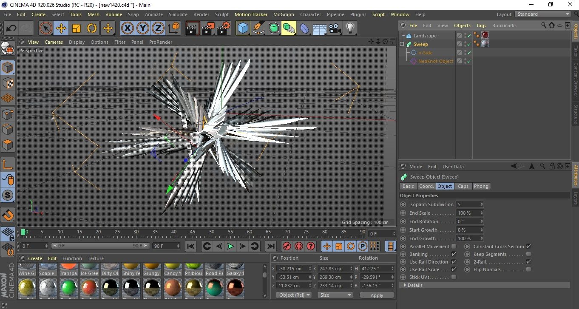
Task: Open the Object (Rel) coordinate dropdown
Action: tap(294, 295)
